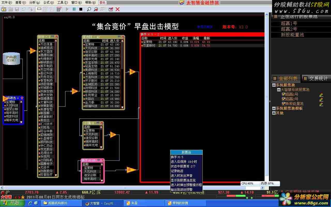Open the 公式 menu
The height and width of the screenshot is (207, 331).
pyautogui.click(x=49, y=3)
